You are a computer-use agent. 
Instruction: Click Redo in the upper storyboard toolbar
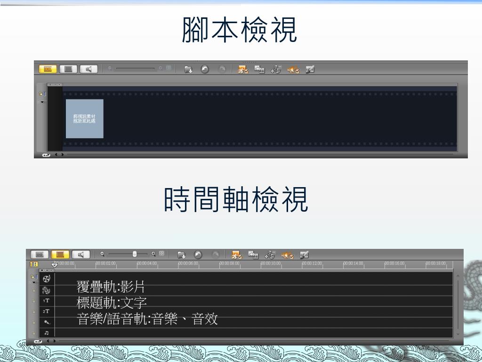tap(222, 69)
